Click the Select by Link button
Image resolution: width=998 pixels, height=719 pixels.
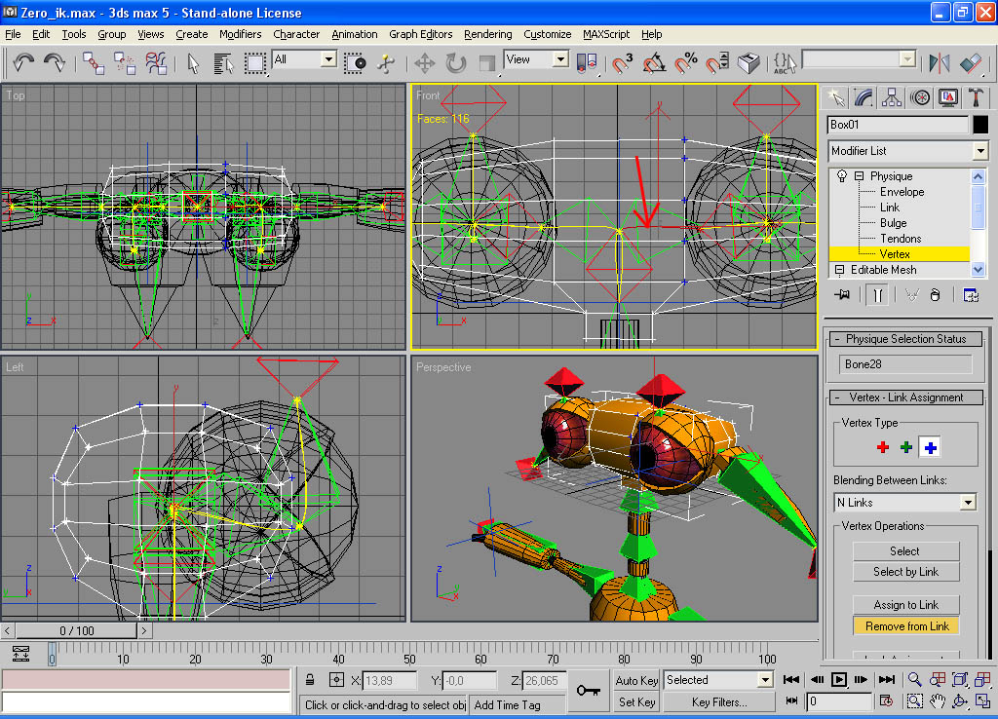[x=905, y=572]
